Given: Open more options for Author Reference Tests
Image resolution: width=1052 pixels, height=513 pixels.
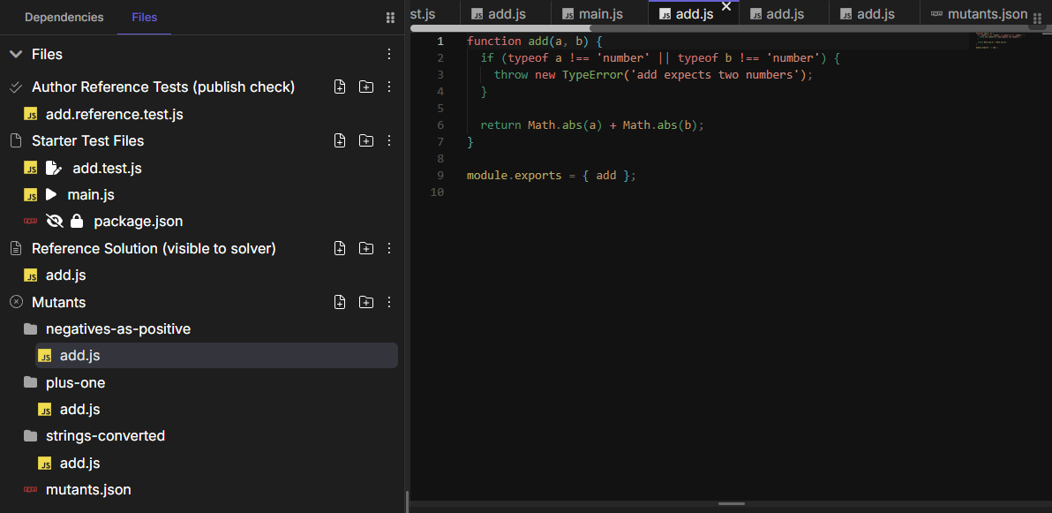Looking at the screenshot, I should coord(389,87).
